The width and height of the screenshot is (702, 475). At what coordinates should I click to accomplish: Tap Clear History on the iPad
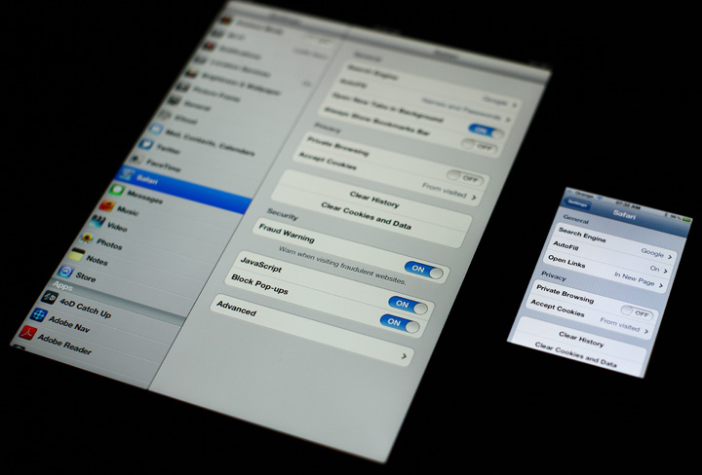click(373, 200)
